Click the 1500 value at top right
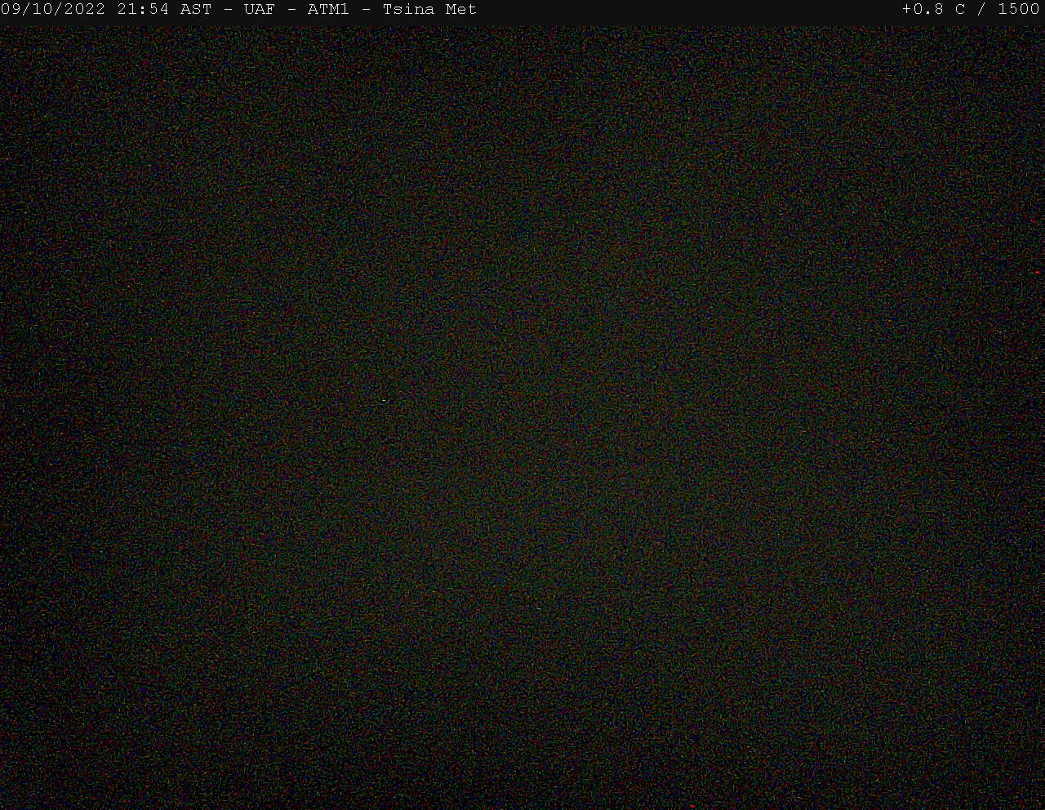Image resolution: width=1045 pixels, height=810 pixels. (x=1019, y=10)
